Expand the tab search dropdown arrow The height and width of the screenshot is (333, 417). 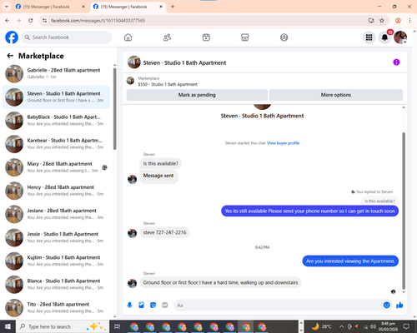click(6, 7)
